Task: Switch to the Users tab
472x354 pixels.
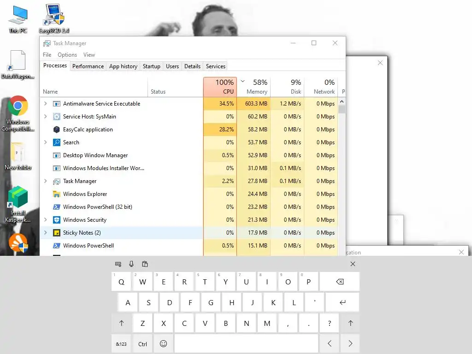Action: pos(172,66)
